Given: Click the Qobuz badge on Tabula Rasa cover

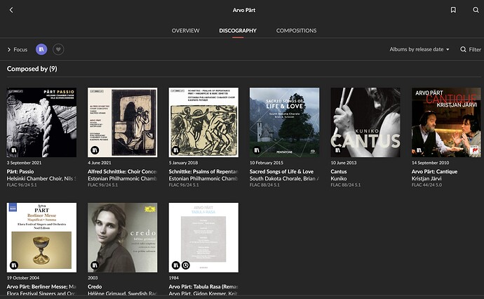Looking at the screenshot, I should [x=185, y=265].
